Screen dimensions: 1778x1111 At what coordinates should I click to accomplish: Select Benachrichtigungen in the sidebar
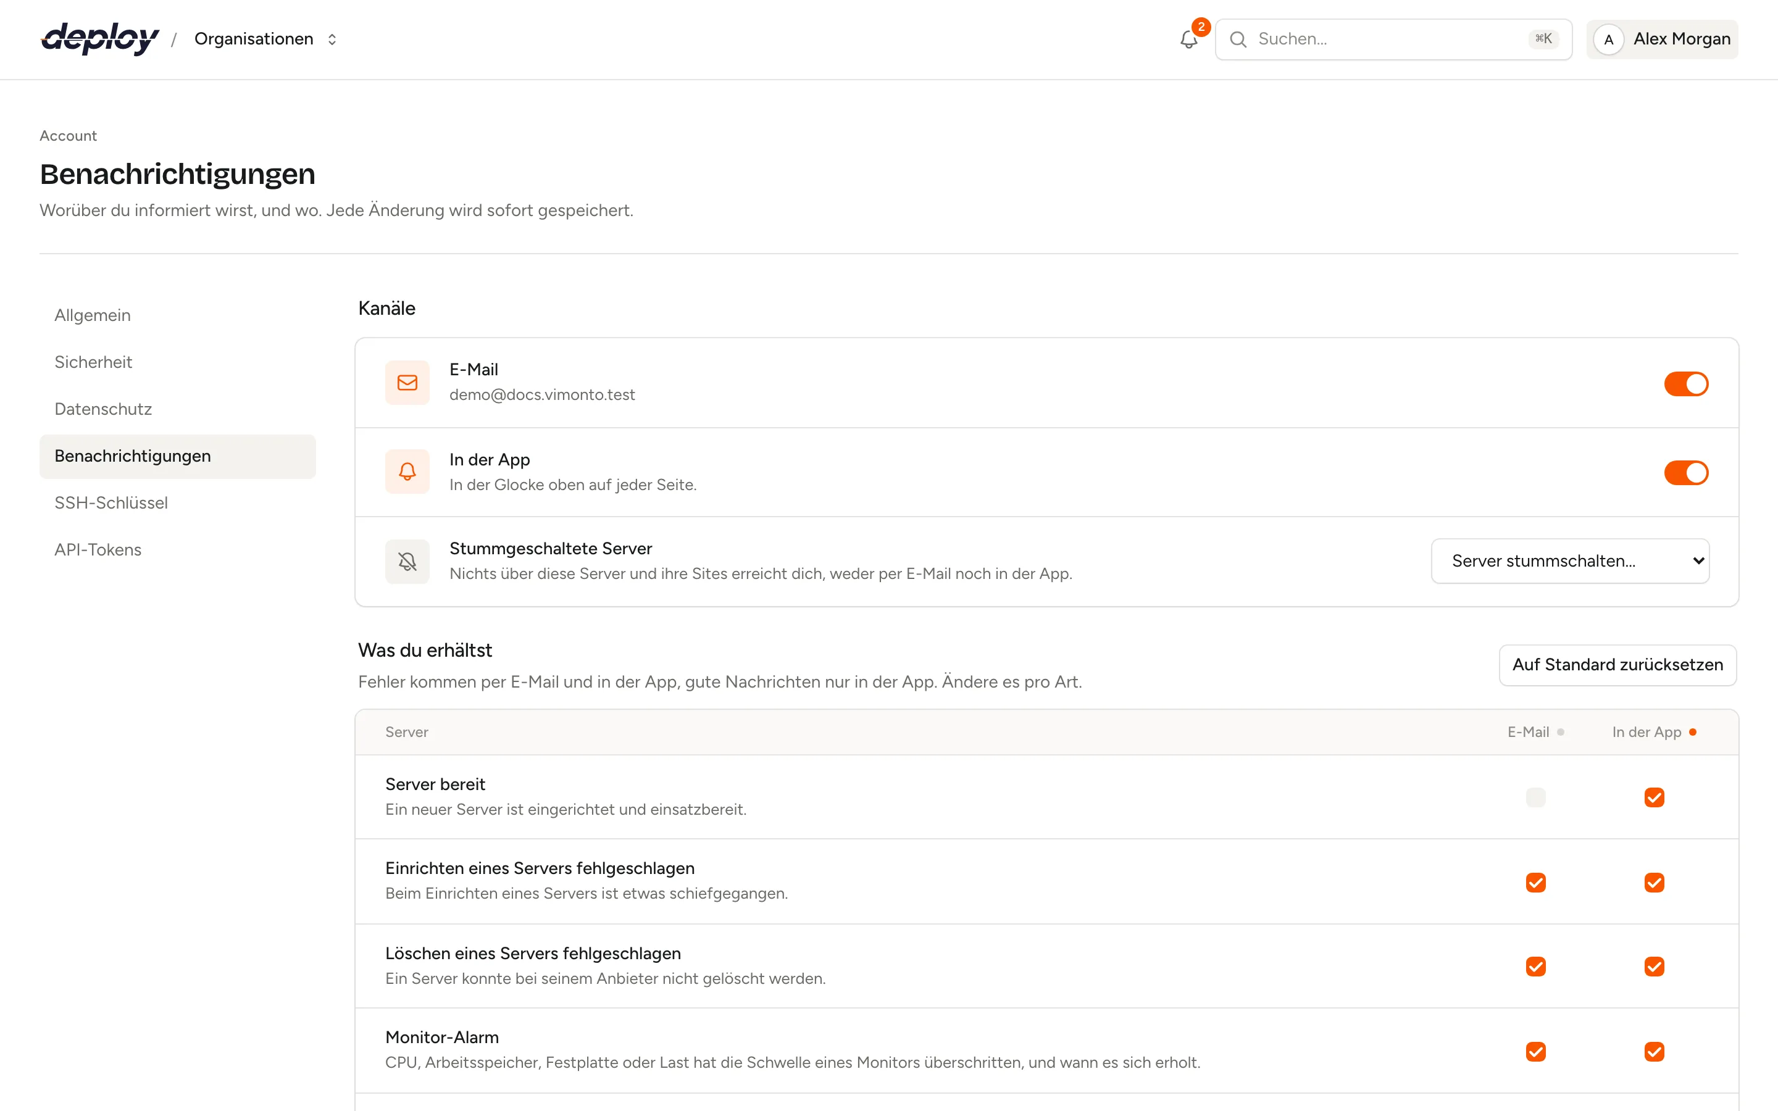(x=177, y=456)
